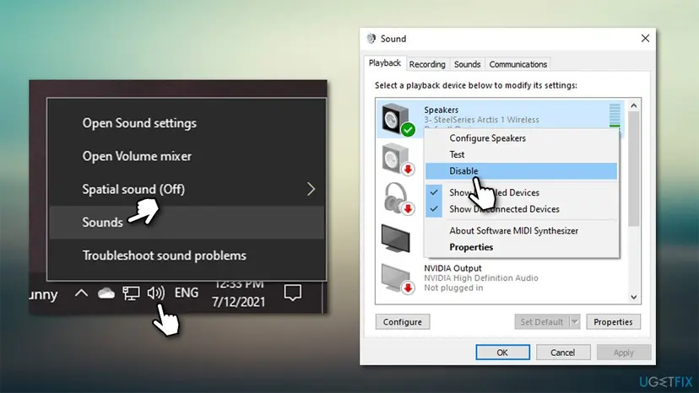
Task: Close the Sound dialog
Action: tap(645, 38)
